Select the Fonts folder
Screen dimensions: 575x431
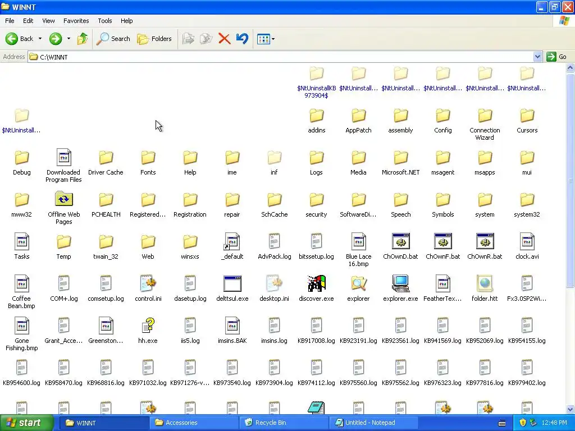(x=148, y=158)
